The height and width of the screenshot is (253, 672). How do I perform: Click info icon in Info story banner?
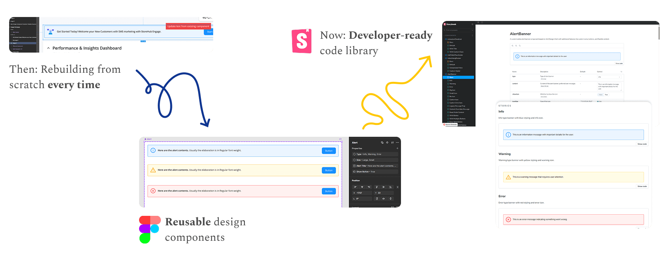click(x=508, y=135)
